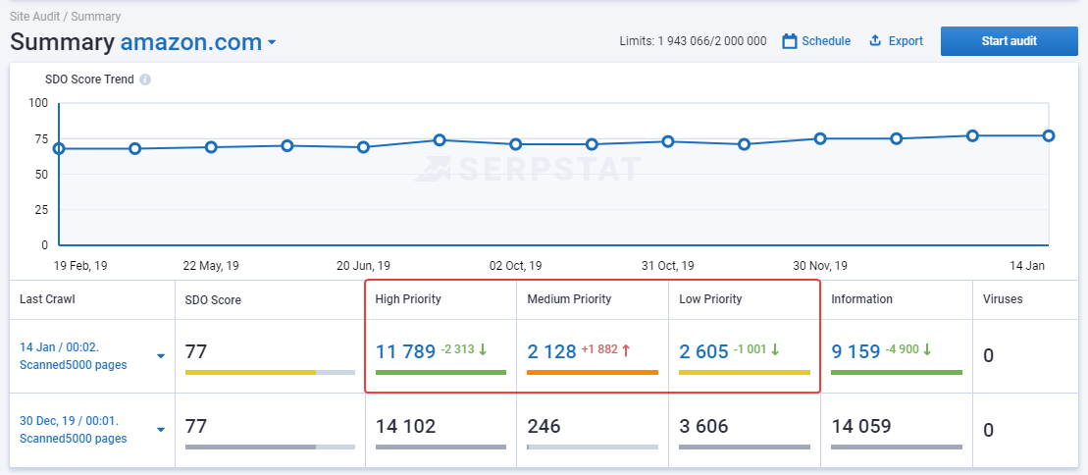Click the -2 313 high priority change
The height and width of the screenshot is (475, 1088).
(457, 350)
